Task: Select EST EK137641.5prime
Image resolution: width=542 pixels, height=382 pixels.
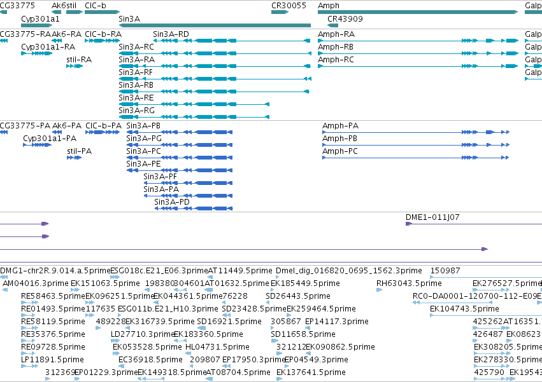Action: click(280, 379)
